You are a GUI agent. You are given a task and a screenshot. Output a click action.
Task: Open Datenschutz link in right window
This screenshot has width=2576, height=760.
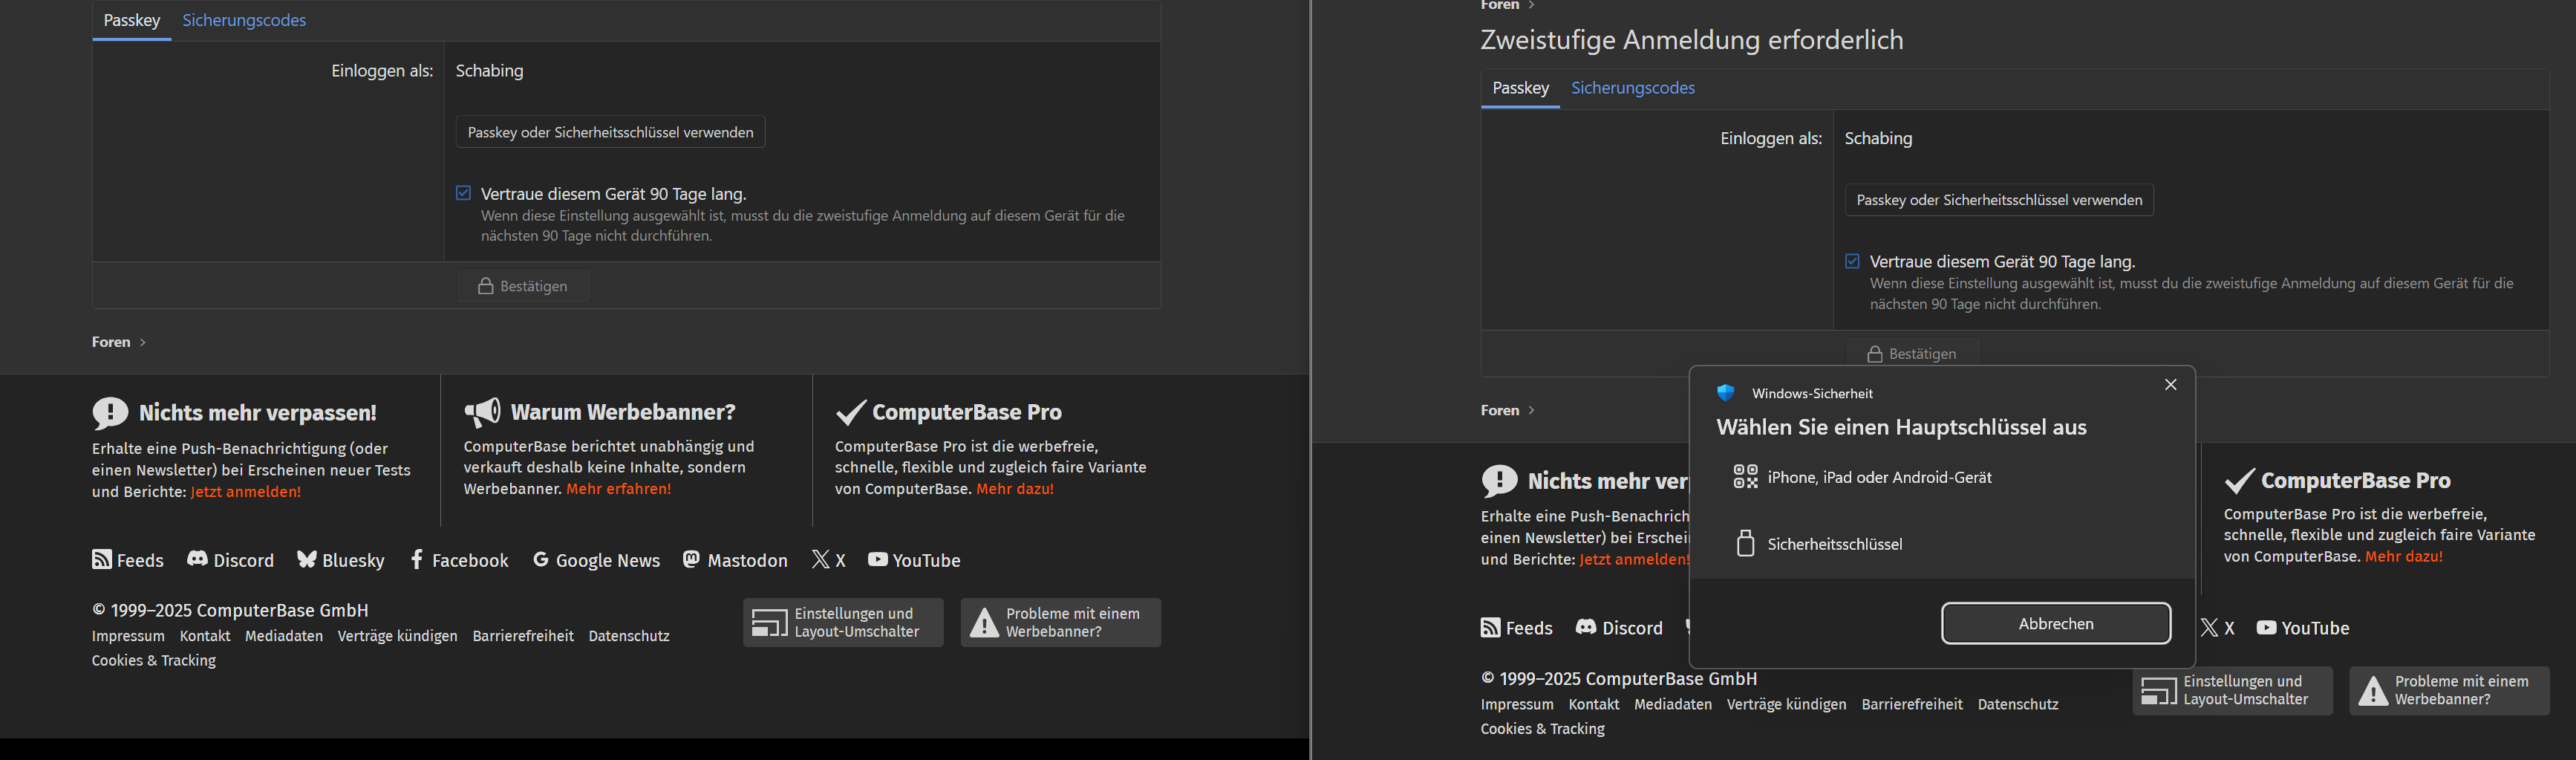(x=2018, y=704)
